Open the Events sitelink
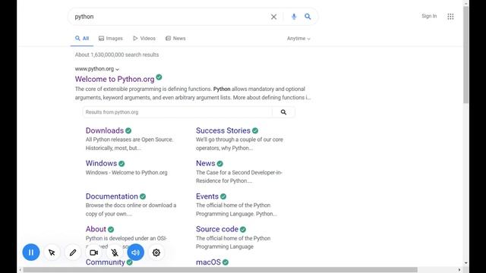The width and height of the screenshot is (486, 273). click(x=207, y=196)
